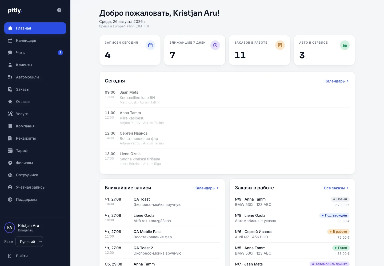The height and width of the screenshot is (266, 384).
Task: Click the orders icon beside Заказы
Action: 10,89
